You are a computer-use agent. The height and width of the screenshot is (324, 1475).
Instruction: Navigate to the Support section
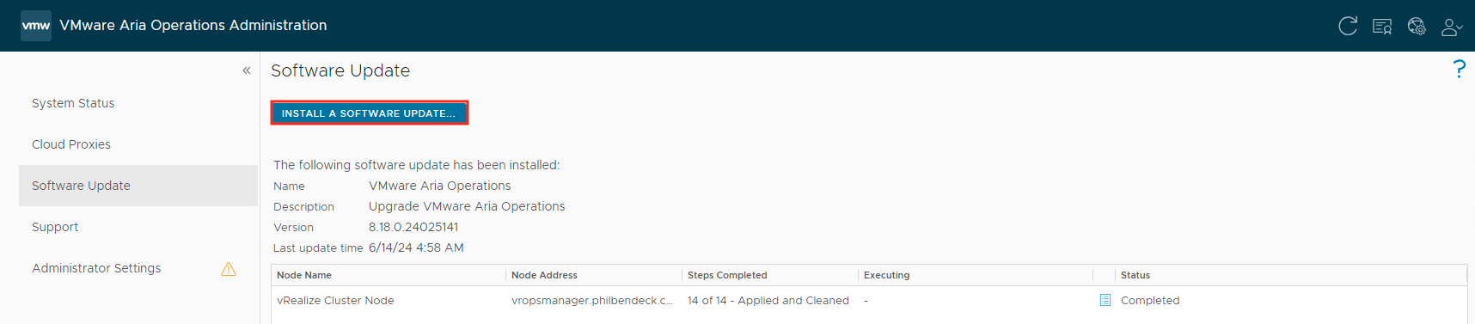point(55,227)
